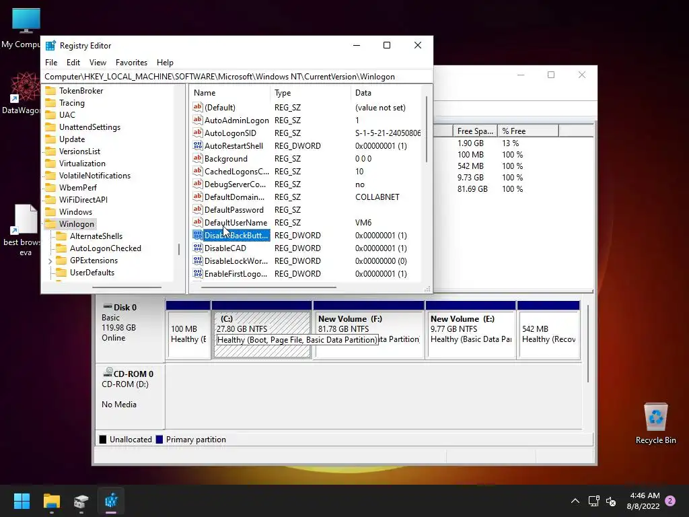The height and width of the screenshot is (517, 689).
Task: Open the Recycle Bin icon
Action: 655,423
